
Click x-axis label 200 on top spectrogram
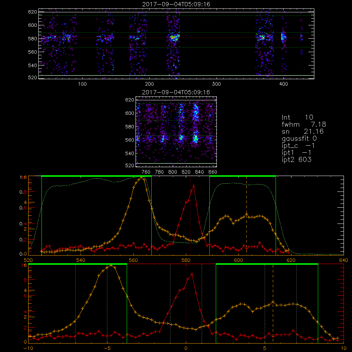(x=149, y=84)
